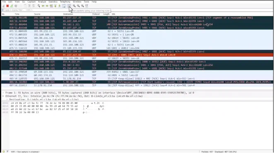This screenshot has width=274, height=153.
Task: Open the File menu
Action: pos(4,2)
